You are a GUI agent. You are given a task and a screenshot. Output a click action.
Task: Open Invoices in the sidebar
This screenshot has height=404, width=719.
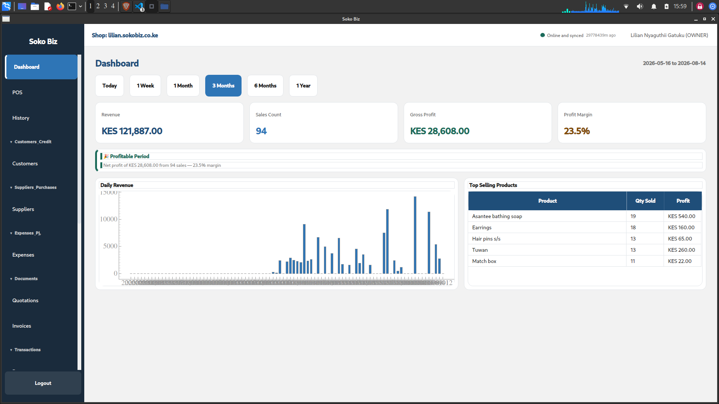(41, 326)
